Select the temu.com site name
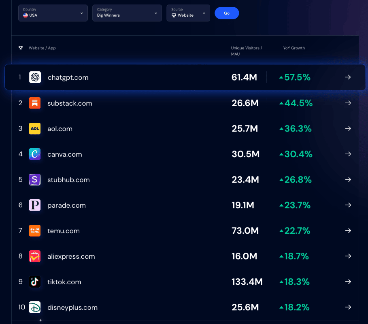Image resolution: width=368 pixels, height=324 pixels. click(x=64, y=231)
